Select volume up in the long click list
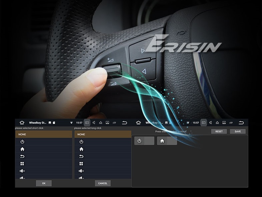262x197 pixels. click(81, 171)
